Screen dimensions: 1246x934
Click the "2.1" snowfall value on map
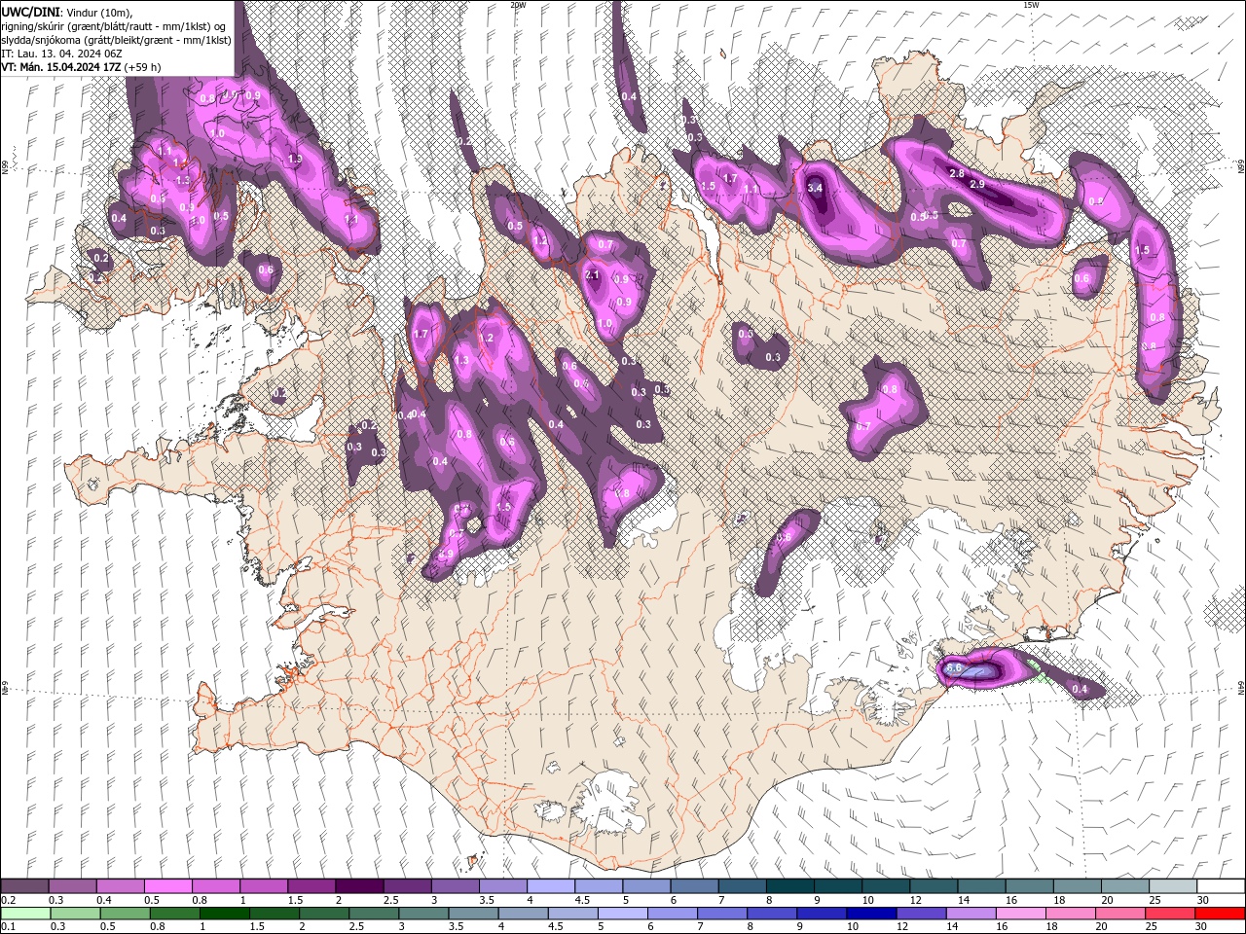pos(592,275)
